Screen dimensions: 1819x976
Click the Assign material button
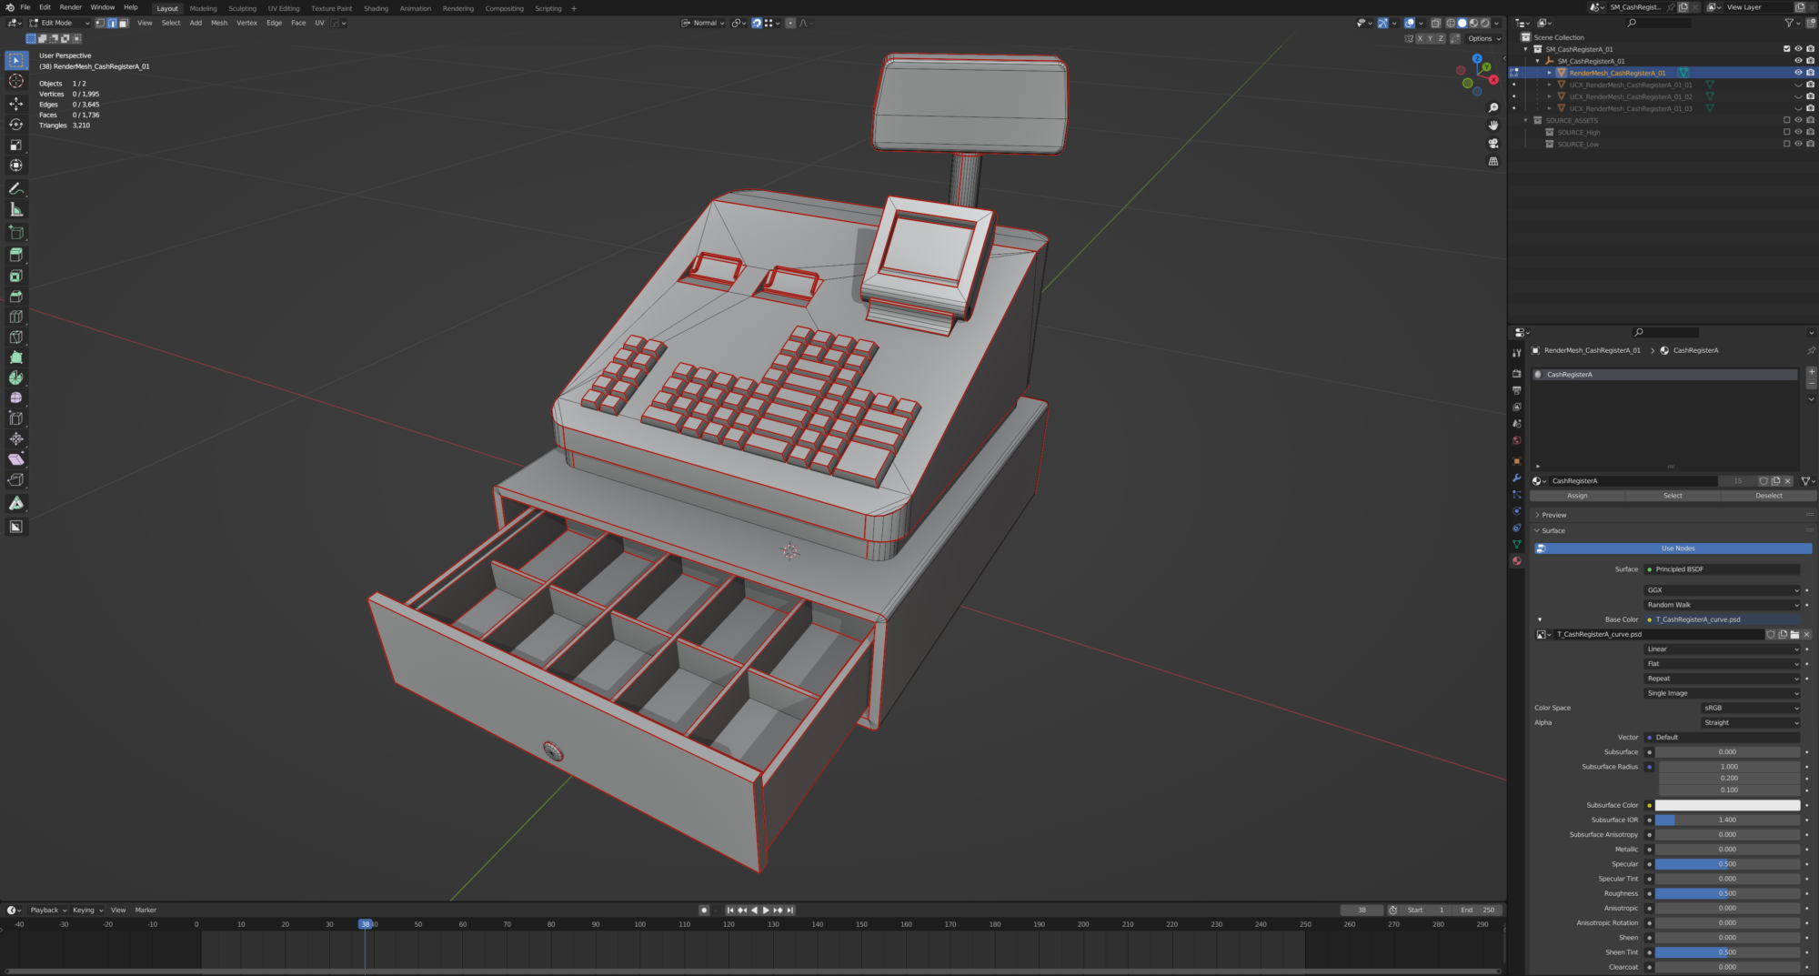click(1577, 496)
